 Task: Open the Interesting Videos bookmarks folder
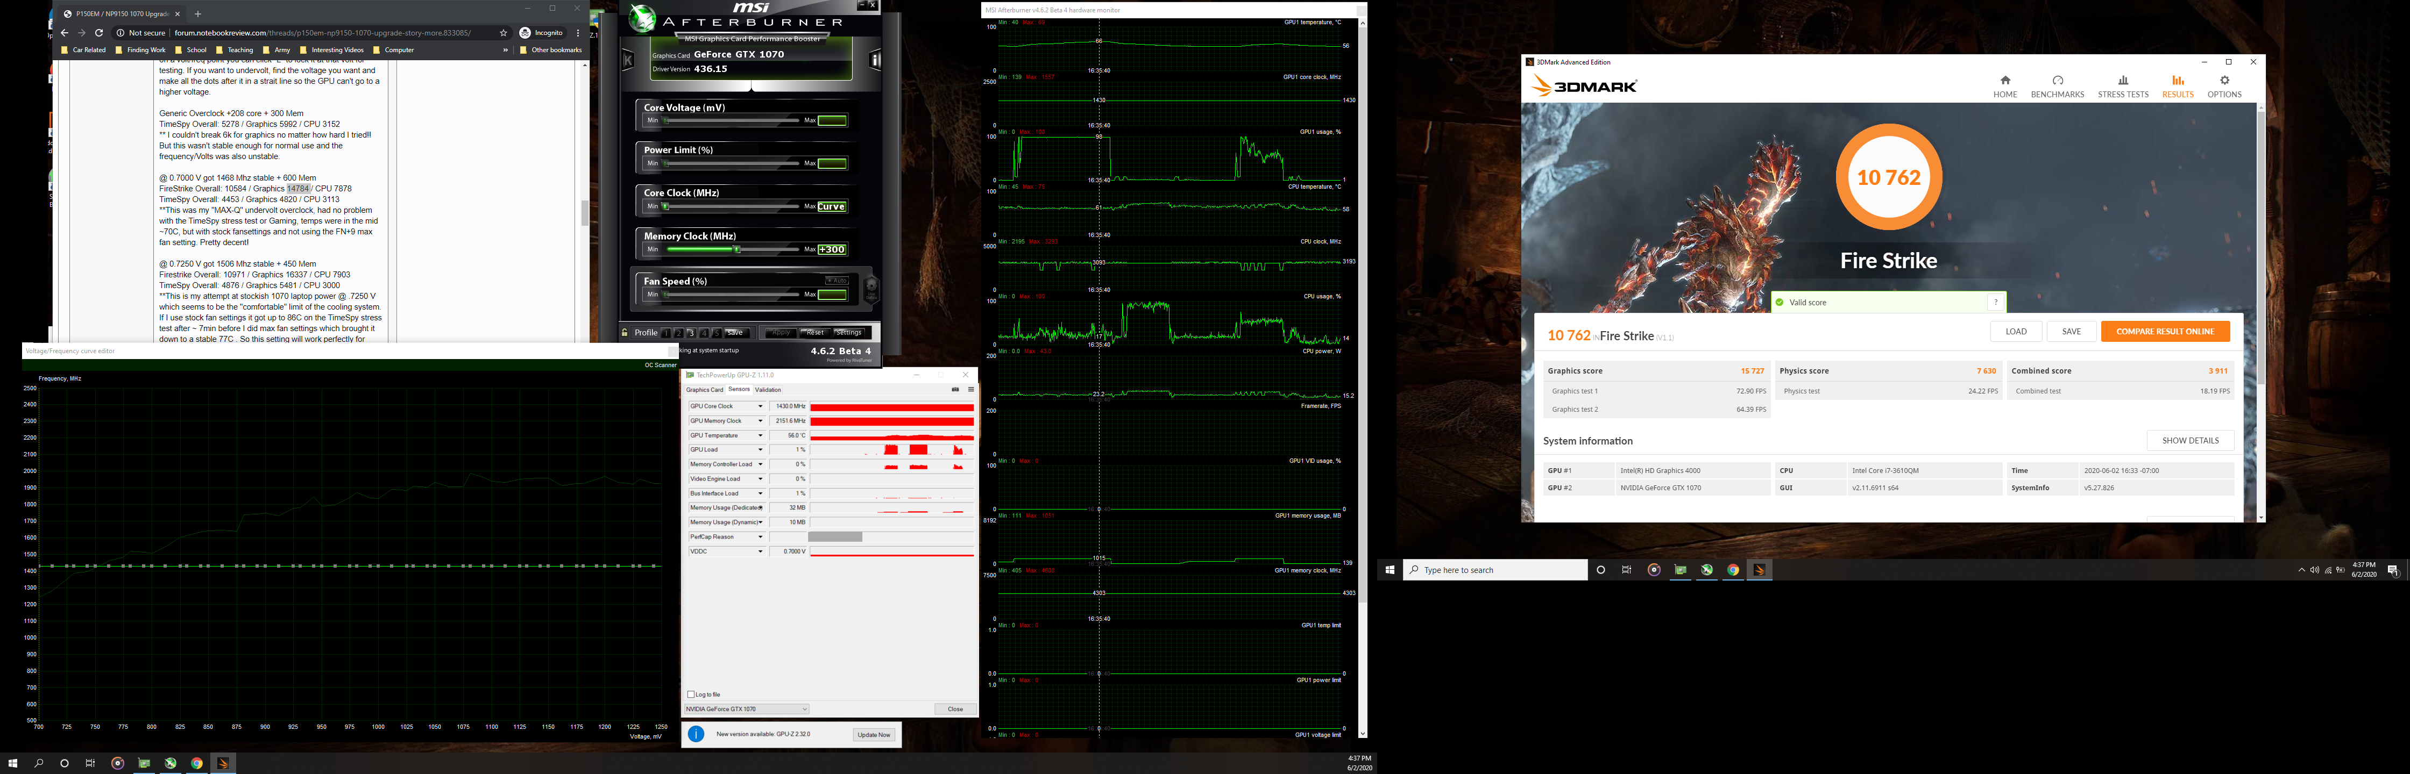pos(332,49)
